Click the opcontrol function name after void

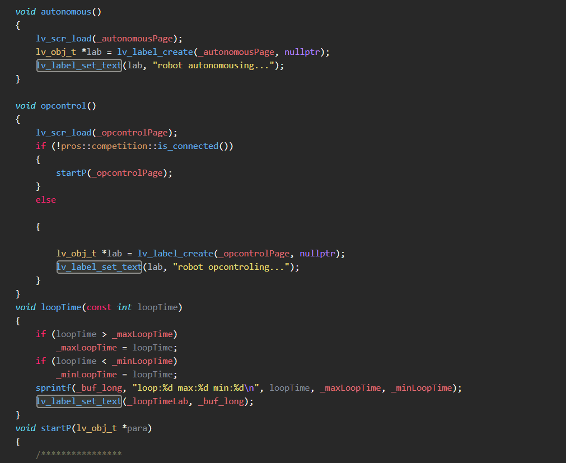tap(63, 106)
